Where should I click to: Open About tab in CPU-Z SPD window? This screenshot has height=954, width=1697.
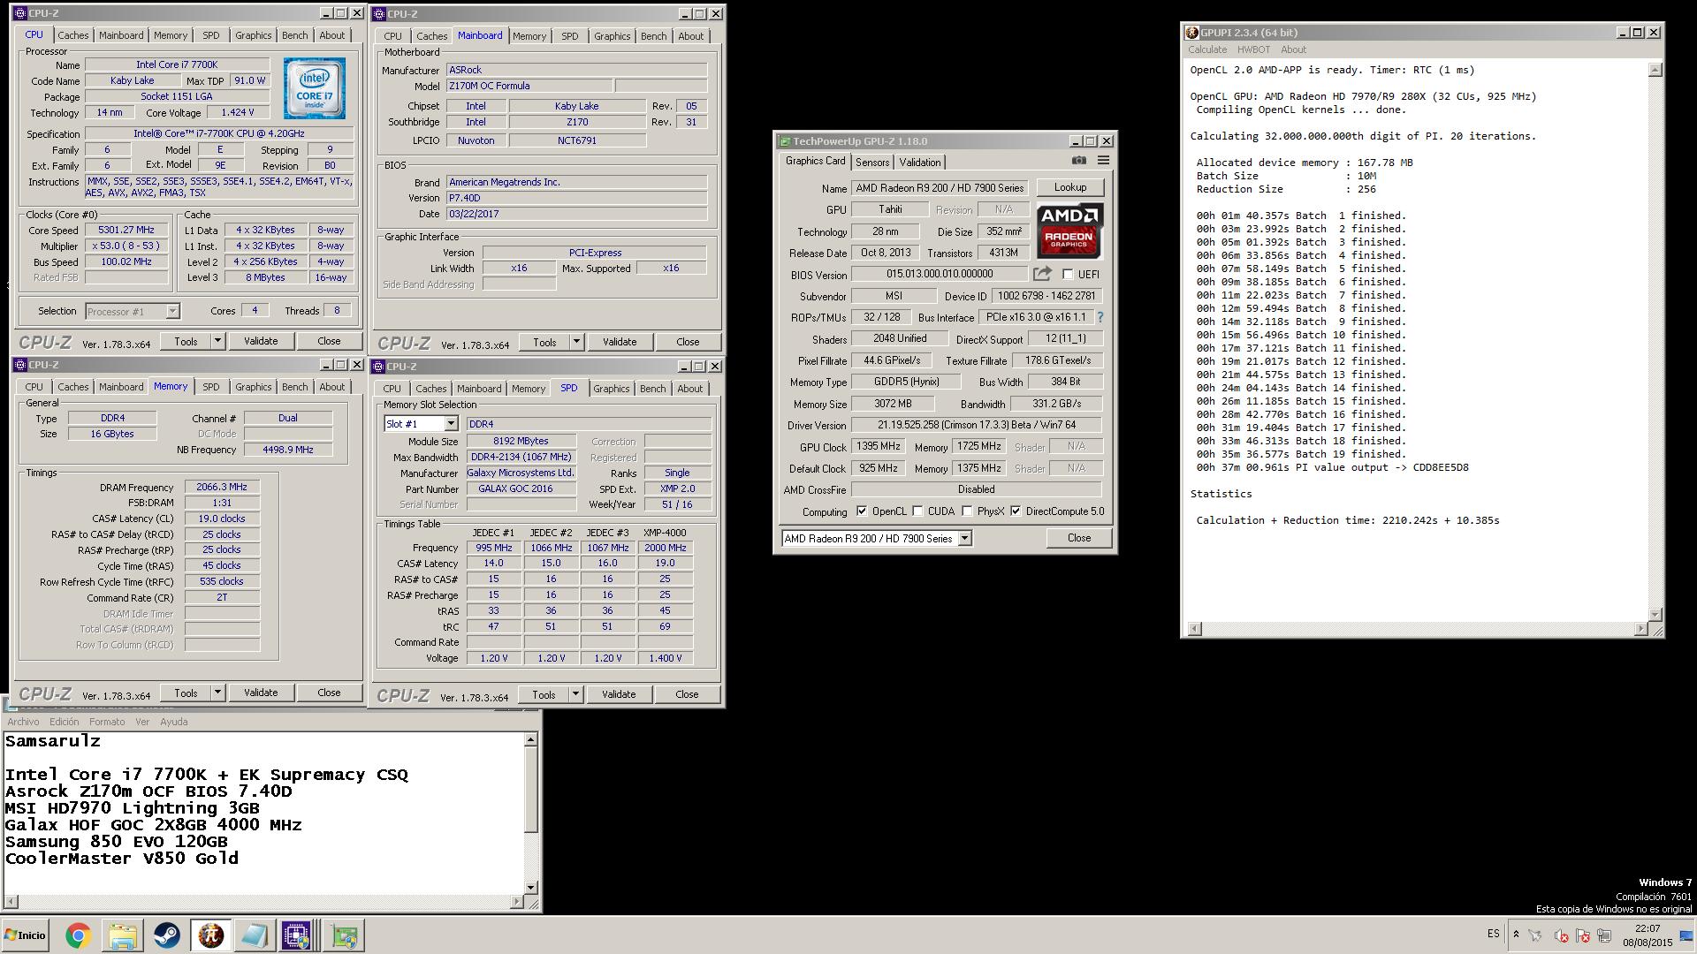pyautogui.click(x=689, y=389)
